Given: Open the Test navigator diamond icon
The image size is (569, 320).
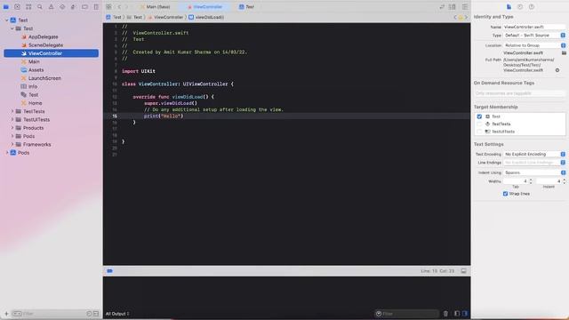Looking at the screenshot, I should (62, 7).
